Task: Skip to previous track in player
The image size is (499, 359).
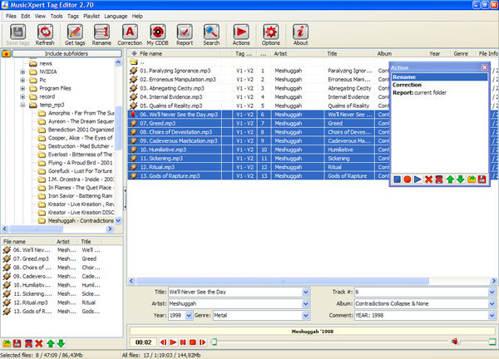Action: point(163,342)
